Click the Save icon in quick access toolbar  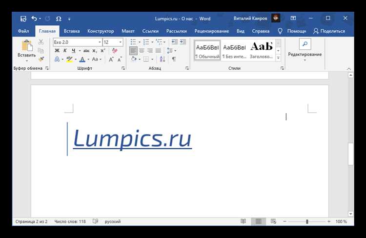(23, 19)
